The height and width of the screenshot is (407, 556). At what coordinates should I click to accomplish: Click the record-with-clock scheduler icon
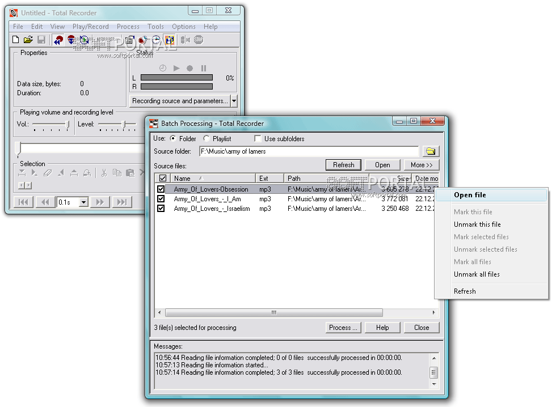click(143, 40)
